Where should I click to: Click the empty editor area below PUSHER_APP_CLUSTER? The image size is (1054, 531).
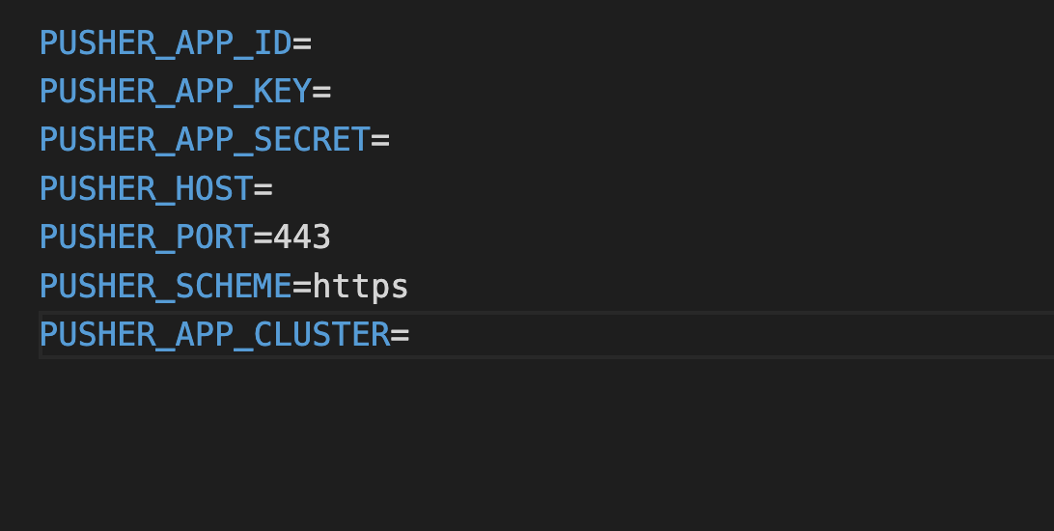tap(483, 444)
